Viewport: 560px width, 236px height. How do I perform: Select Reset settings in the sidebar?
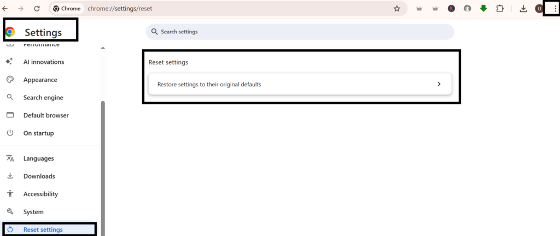click(49, 229)
